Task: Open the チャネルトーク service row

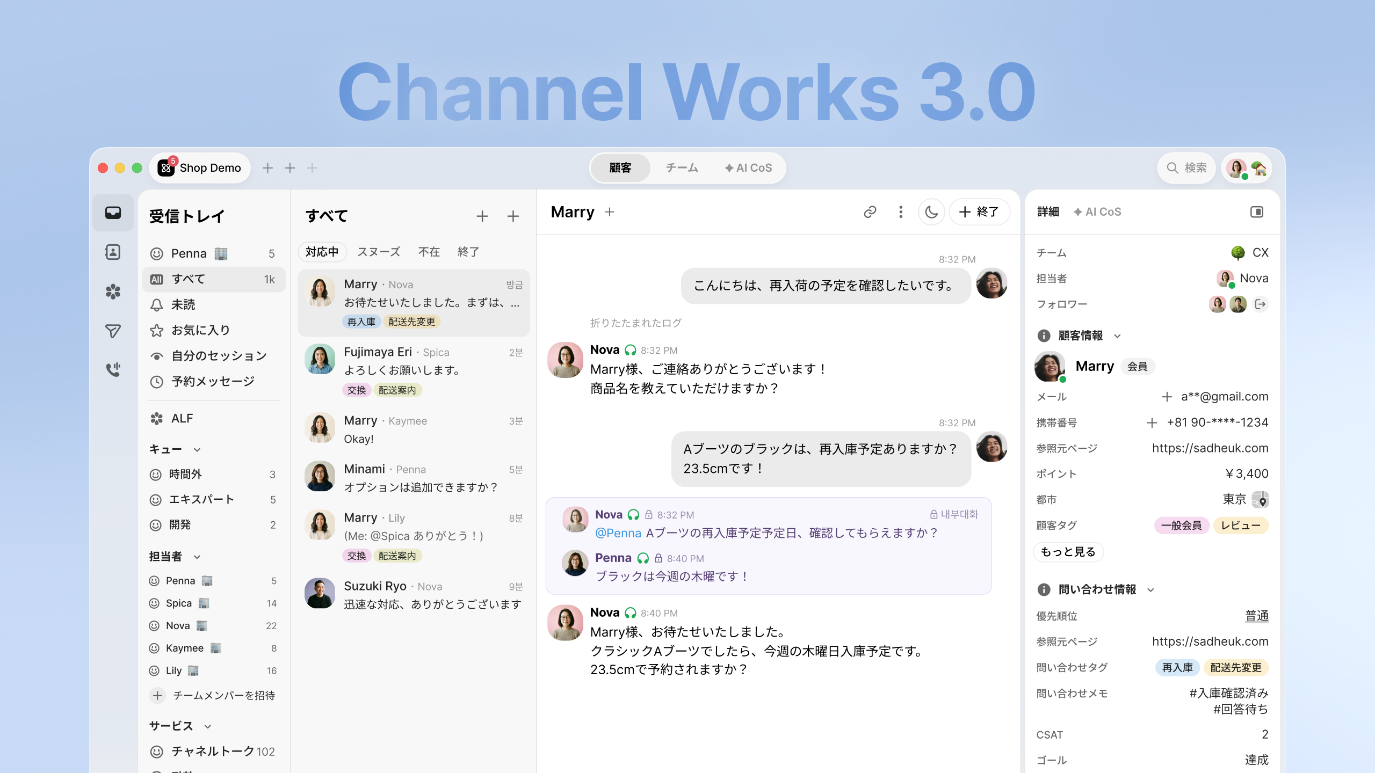Action: pos(214,752)
